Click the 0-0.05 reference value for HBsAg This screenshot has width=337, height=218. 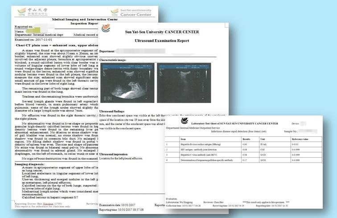(x=295, y=144)
